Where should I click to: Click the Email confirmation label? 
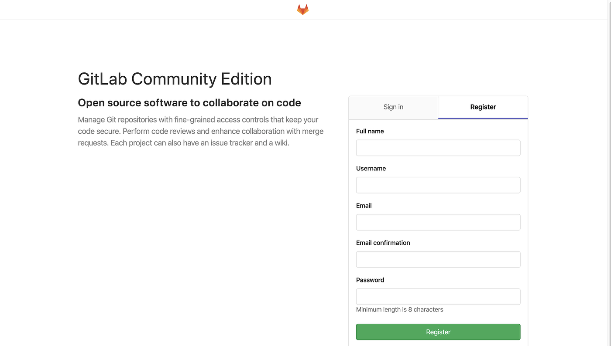(x=383, y=243)
